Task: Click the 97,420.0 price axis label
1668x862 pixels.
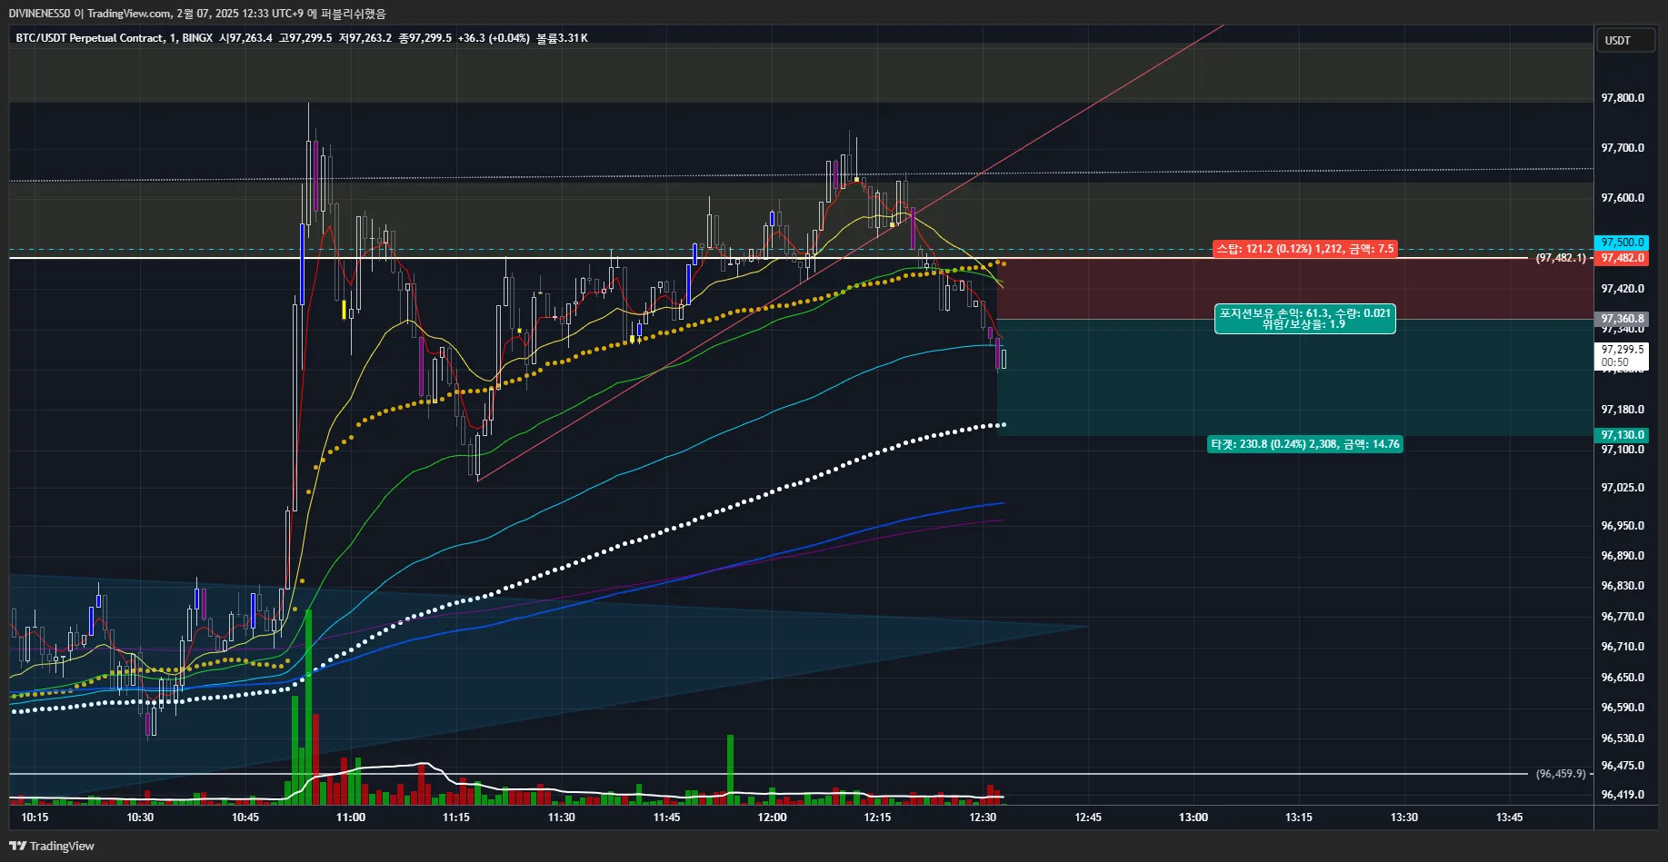Action: (x=1622, y=289)
